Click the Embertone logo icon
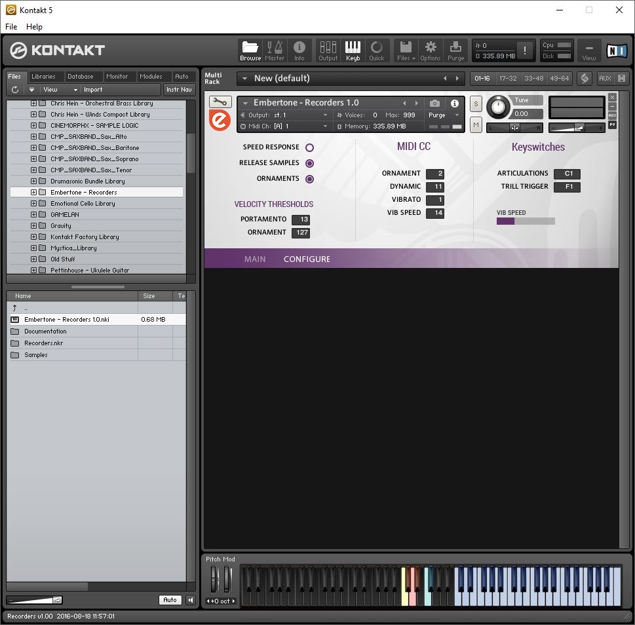The height and width of the screenshot is (625, 635). click(x=220, y=121)
